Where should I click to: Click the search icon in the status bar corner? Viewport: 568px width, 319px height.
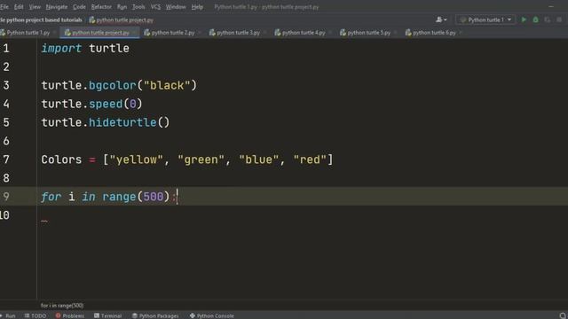tap(563, 315)
